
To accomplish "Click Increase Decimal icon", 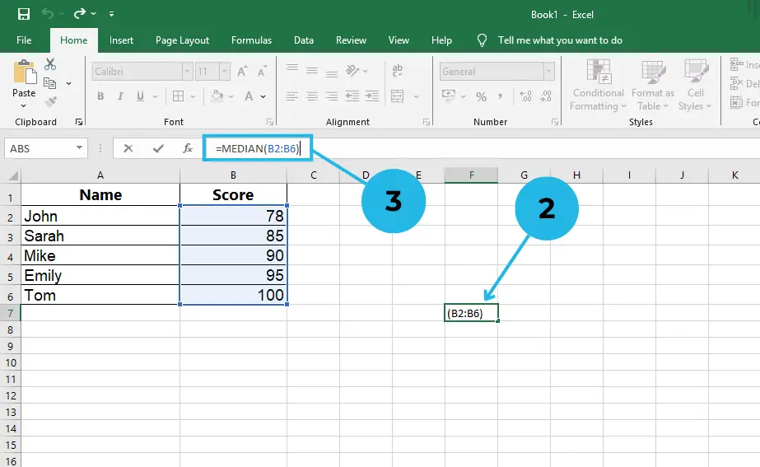I will click(x=525, y=96).
